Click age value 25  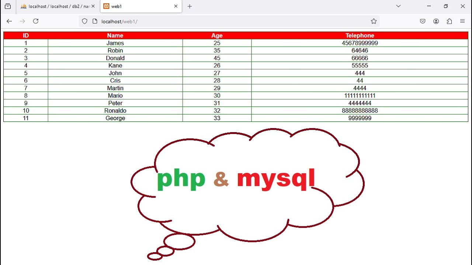(217, 43)
